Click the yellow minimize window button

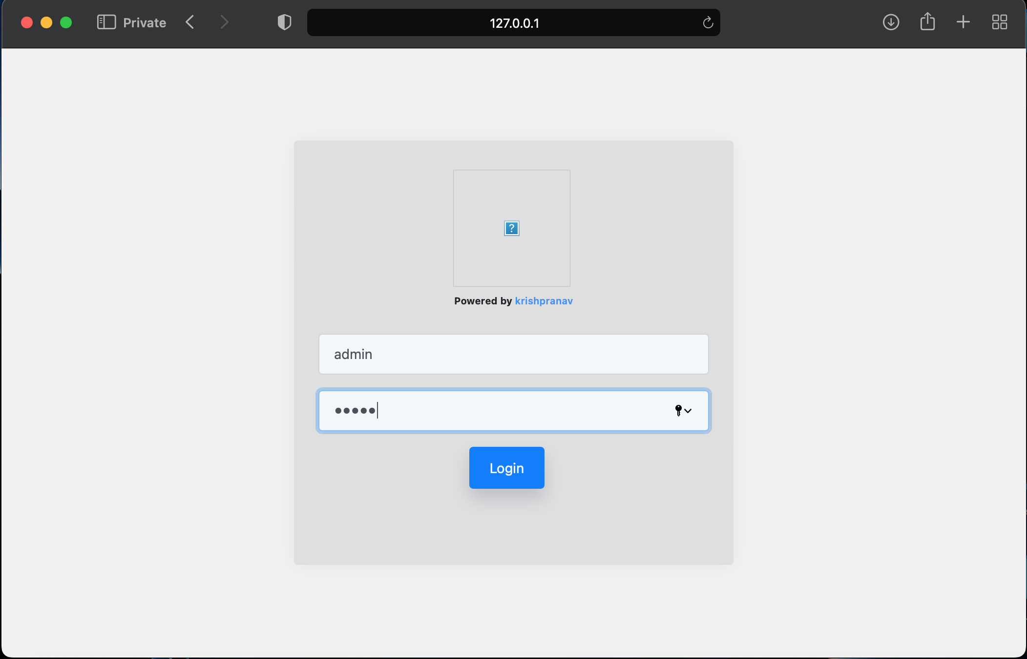[46, 22]
